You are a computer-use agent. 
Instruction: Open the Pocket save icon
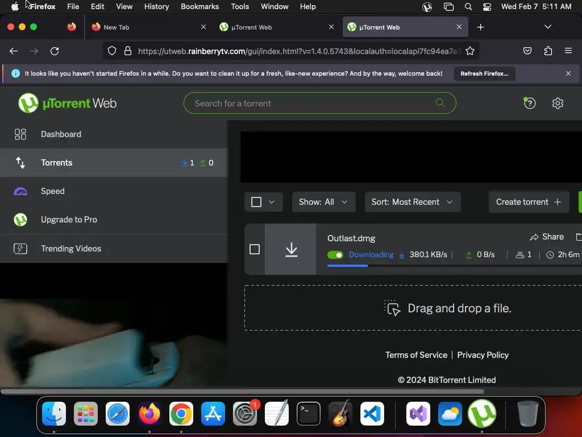pos(527,51)
